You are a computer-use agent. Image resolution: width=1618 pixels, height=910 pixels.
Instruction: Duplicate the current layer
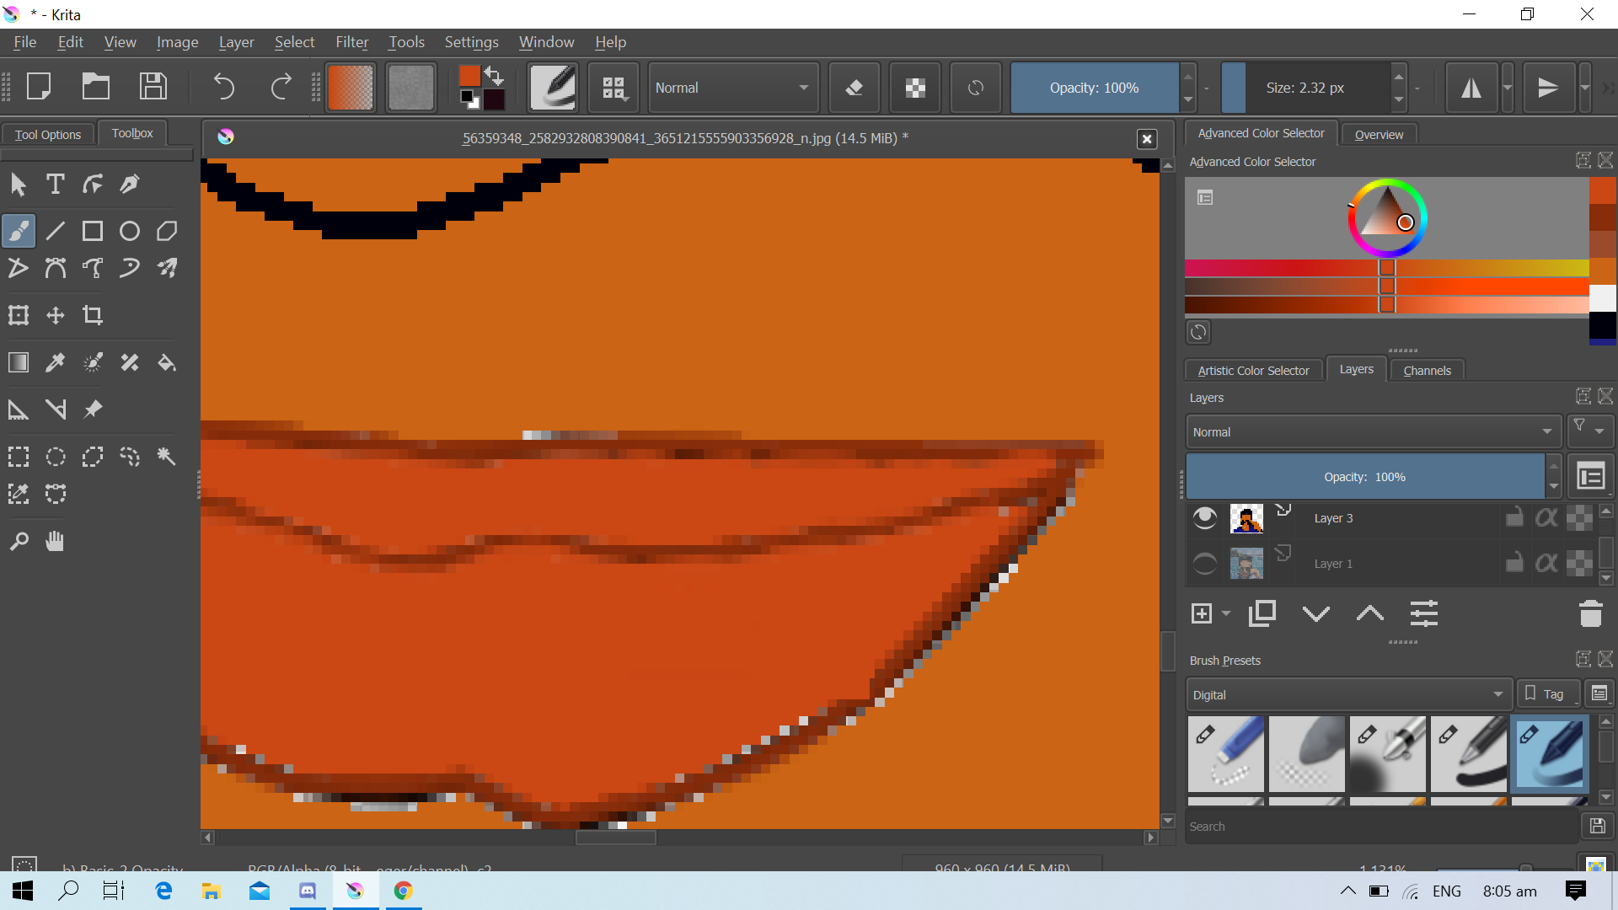click(x=1262, y=613)
